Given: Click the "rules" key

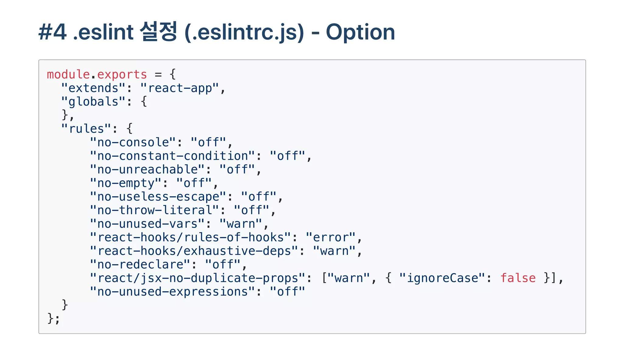Looking at the screenshot, I should point(86,129).
